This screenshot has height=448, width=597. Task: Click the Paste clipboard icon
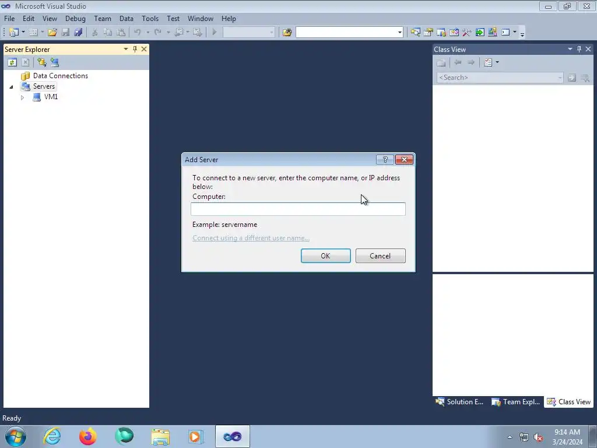click(x=121, y=33)
